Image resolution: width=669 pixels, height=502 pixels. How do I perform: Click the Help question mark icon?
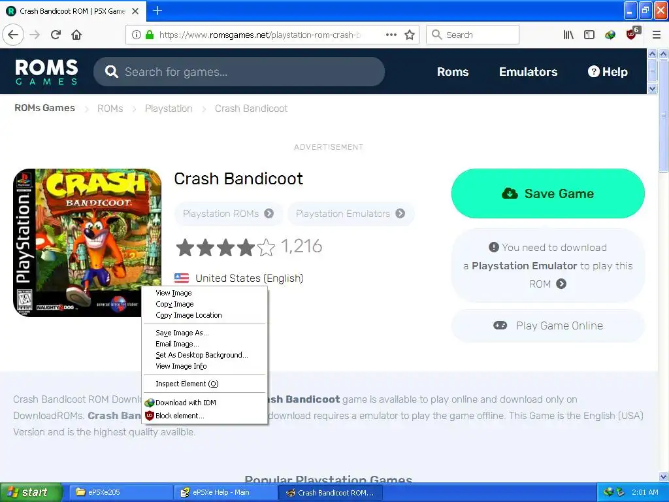click(x=593, y=71)
